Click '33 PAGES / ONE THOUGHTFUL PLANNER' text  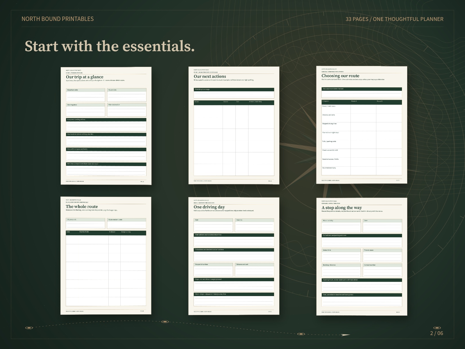click(394, 19)
